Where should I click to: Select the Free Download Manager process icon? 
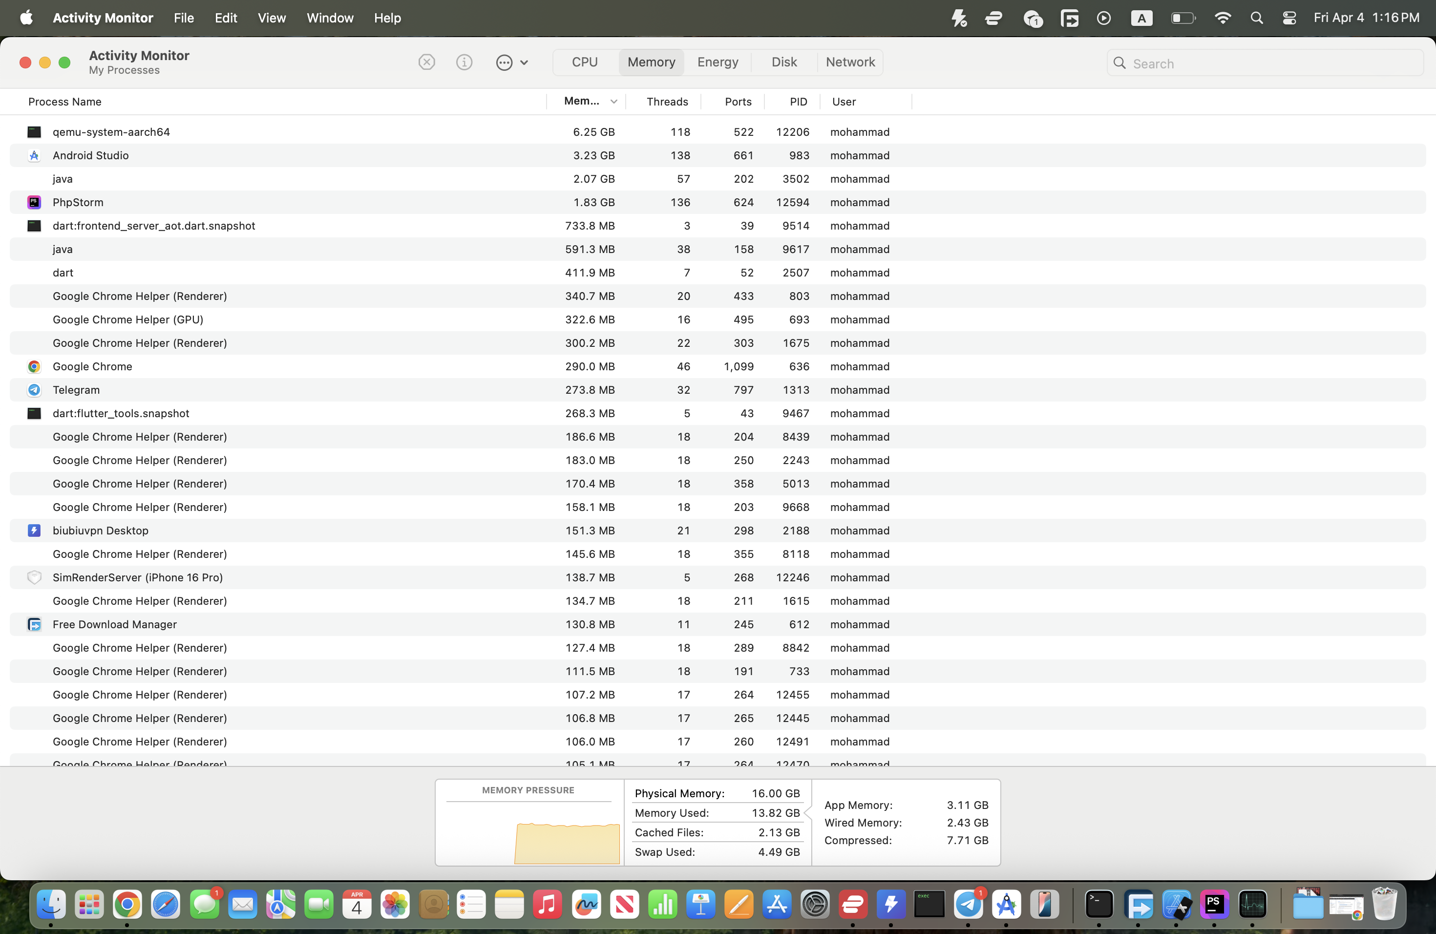tap(34, 624)
